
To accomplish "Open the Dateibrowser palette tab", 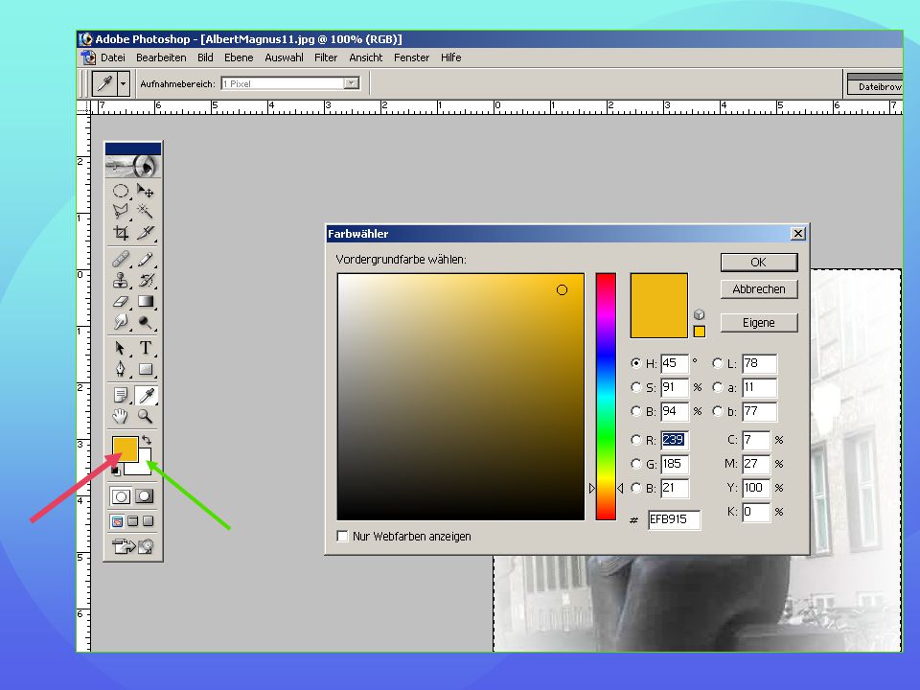I will point(875,87).
